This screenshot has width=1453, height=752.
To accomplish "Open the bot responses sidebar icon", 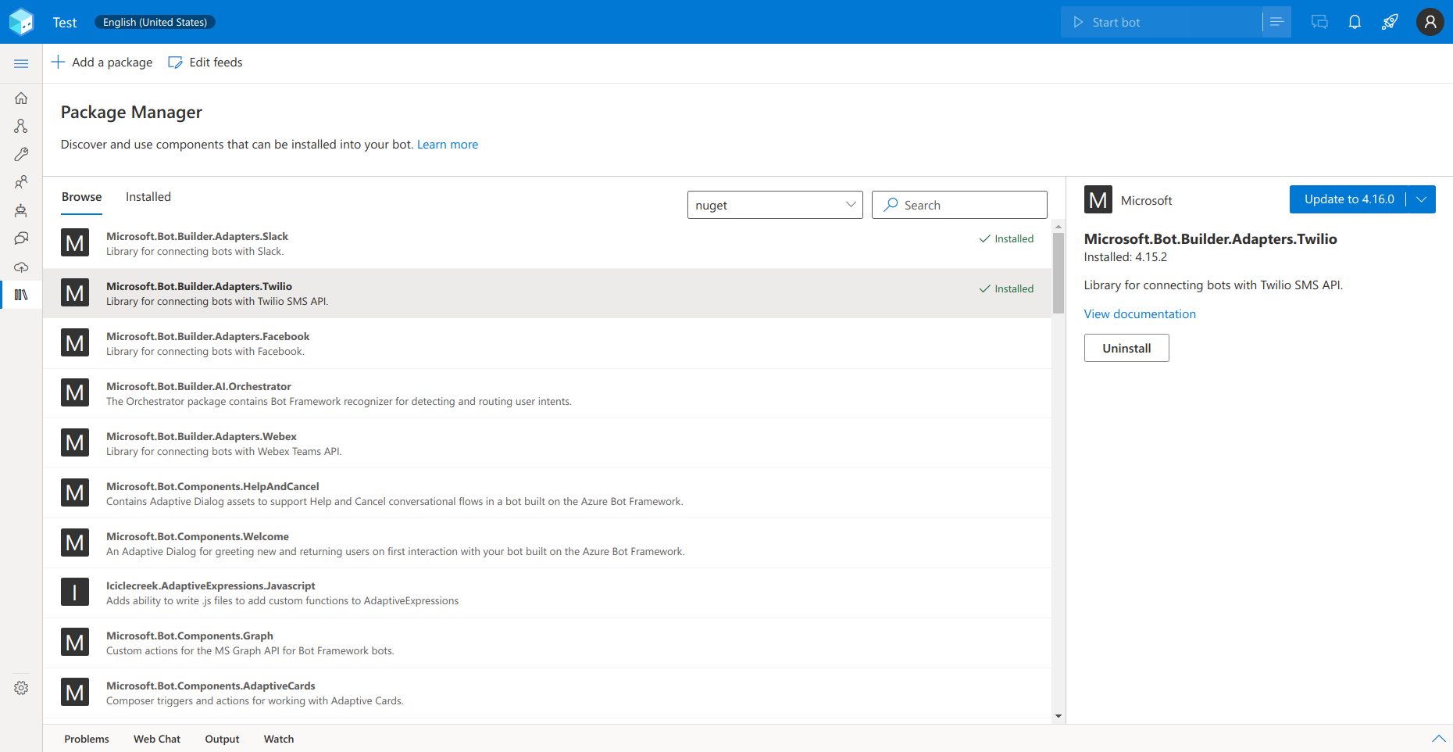I will (x=21, y=210).
